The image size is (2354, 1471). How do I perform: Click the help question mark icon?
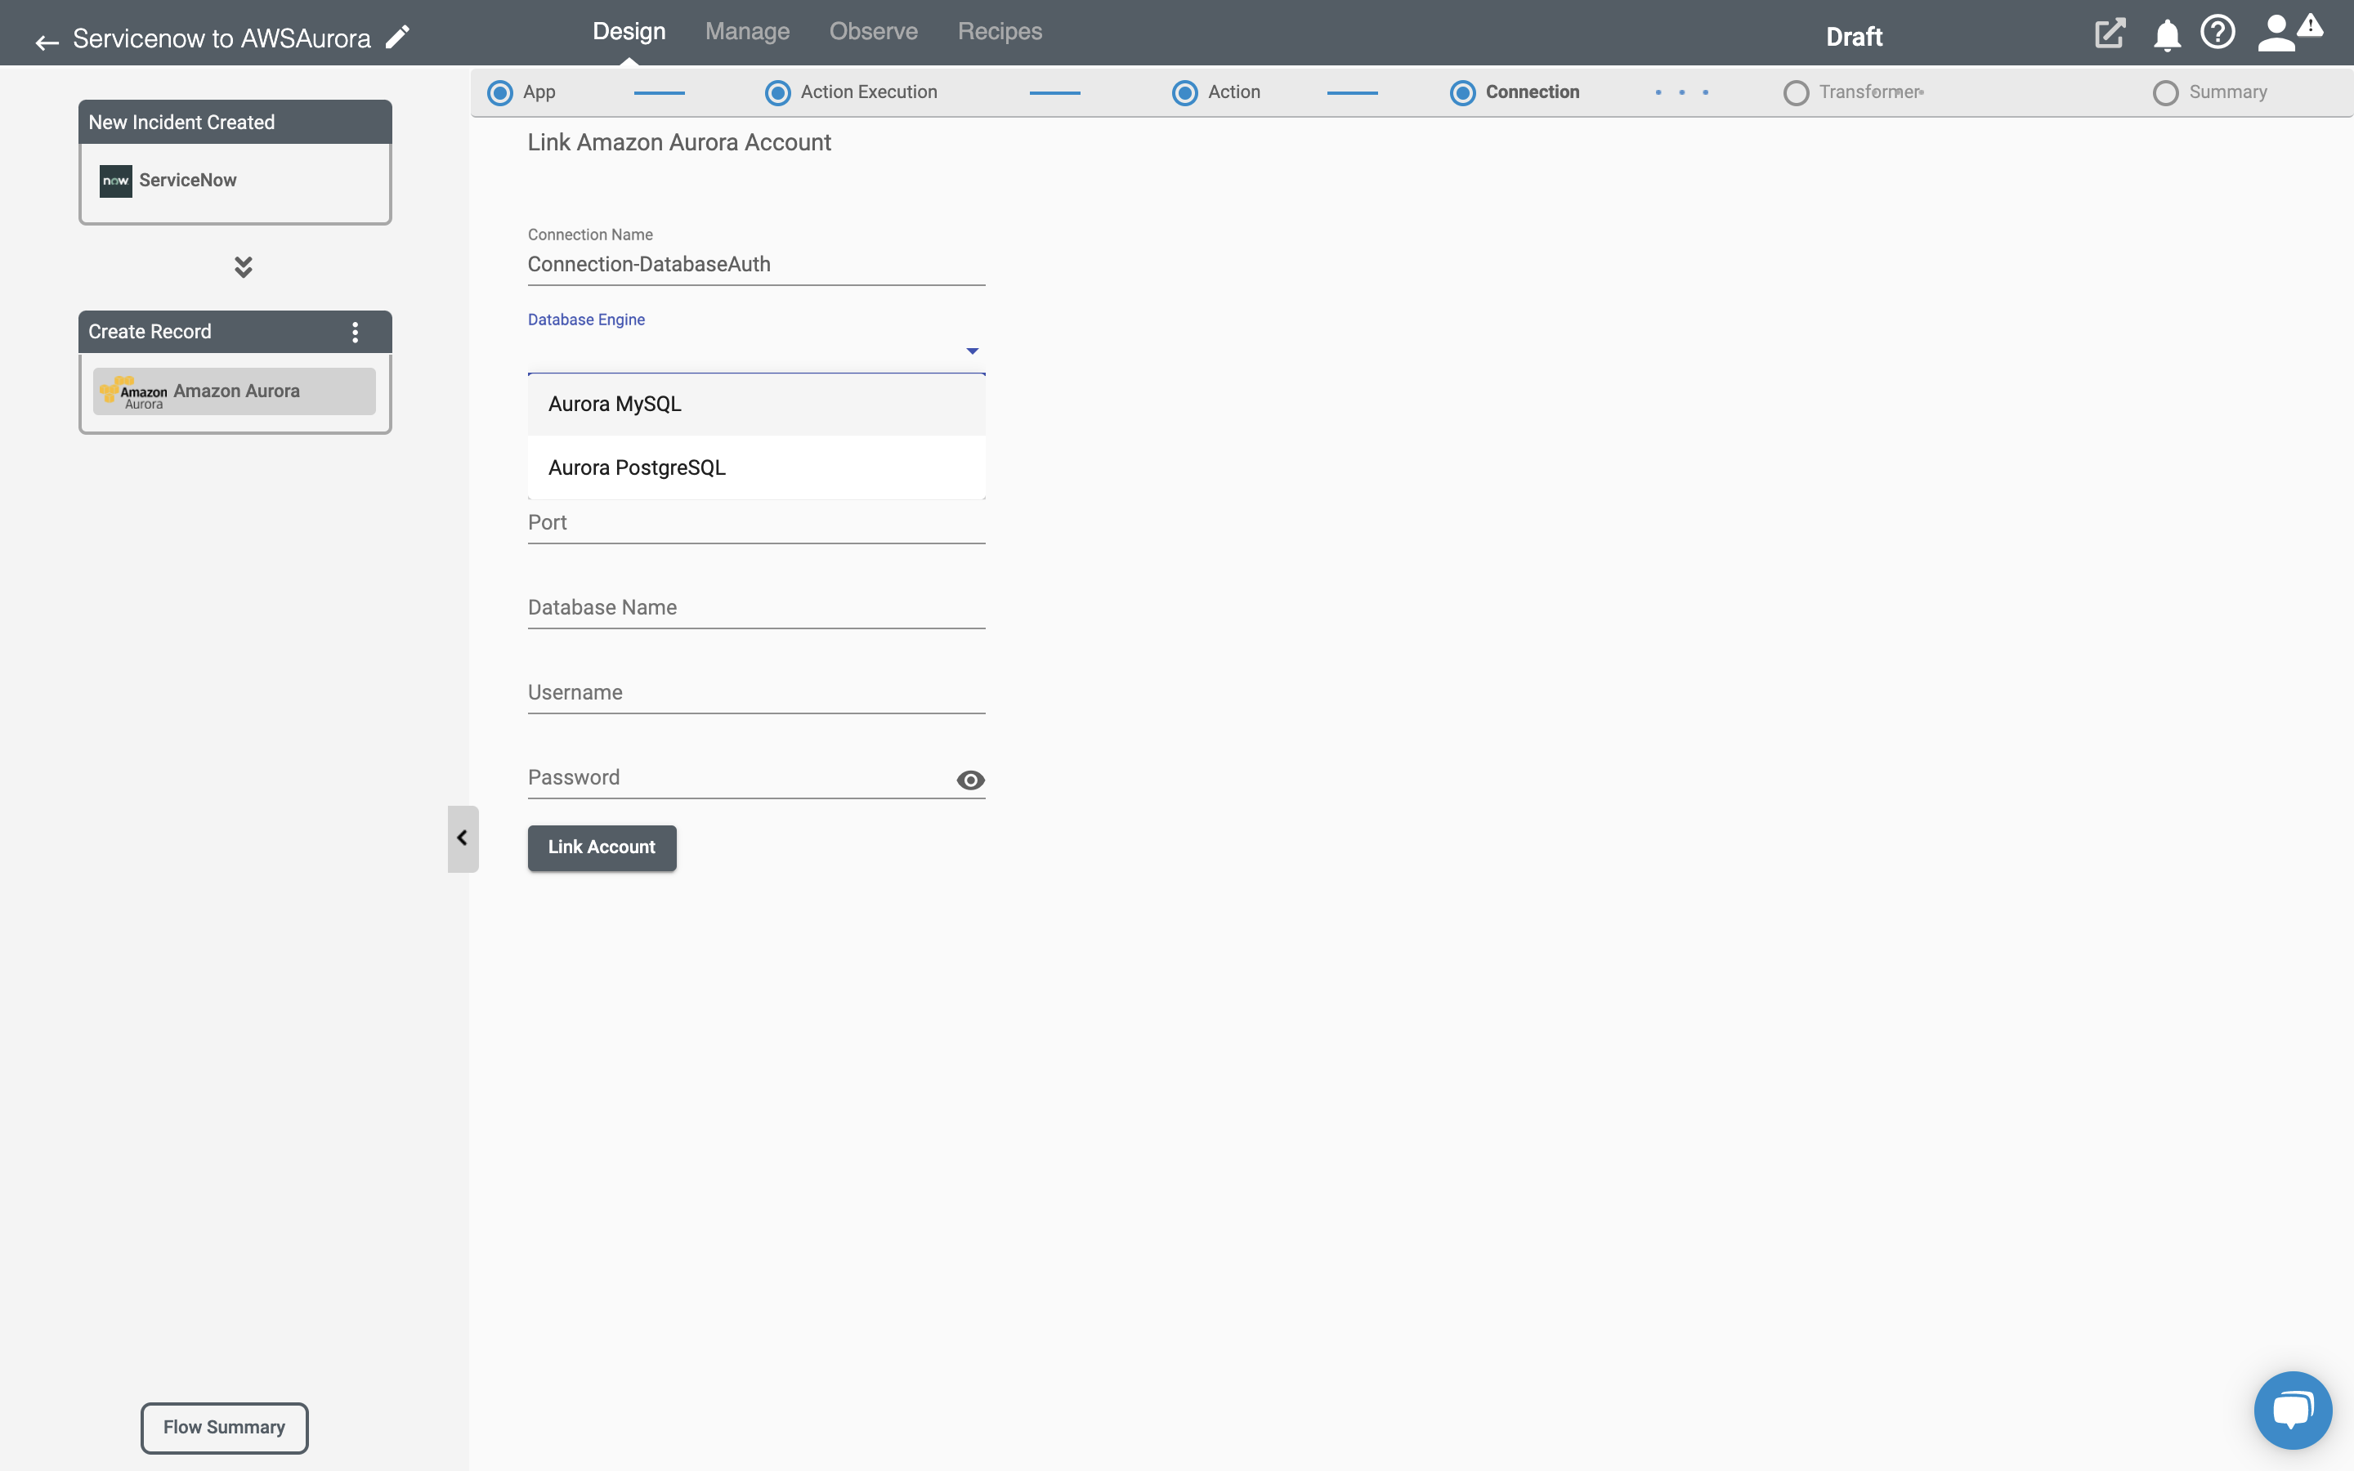click(x=2217, y=30)
